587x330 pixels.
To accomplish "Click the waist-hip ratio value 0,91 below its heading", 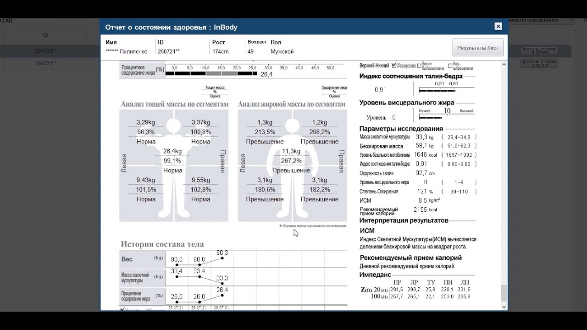I will pos(380,90).
